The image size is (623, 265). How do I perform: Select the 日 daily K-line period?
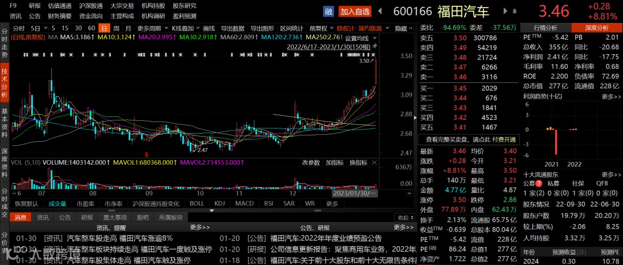pos(104,29)
